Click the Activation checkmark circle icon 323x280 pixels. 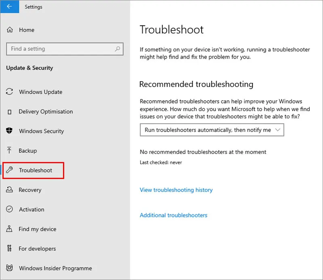coord(9,209)
